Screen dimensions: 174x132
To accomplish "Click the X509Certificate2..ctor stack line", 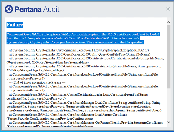I will [x=85, y=66].
